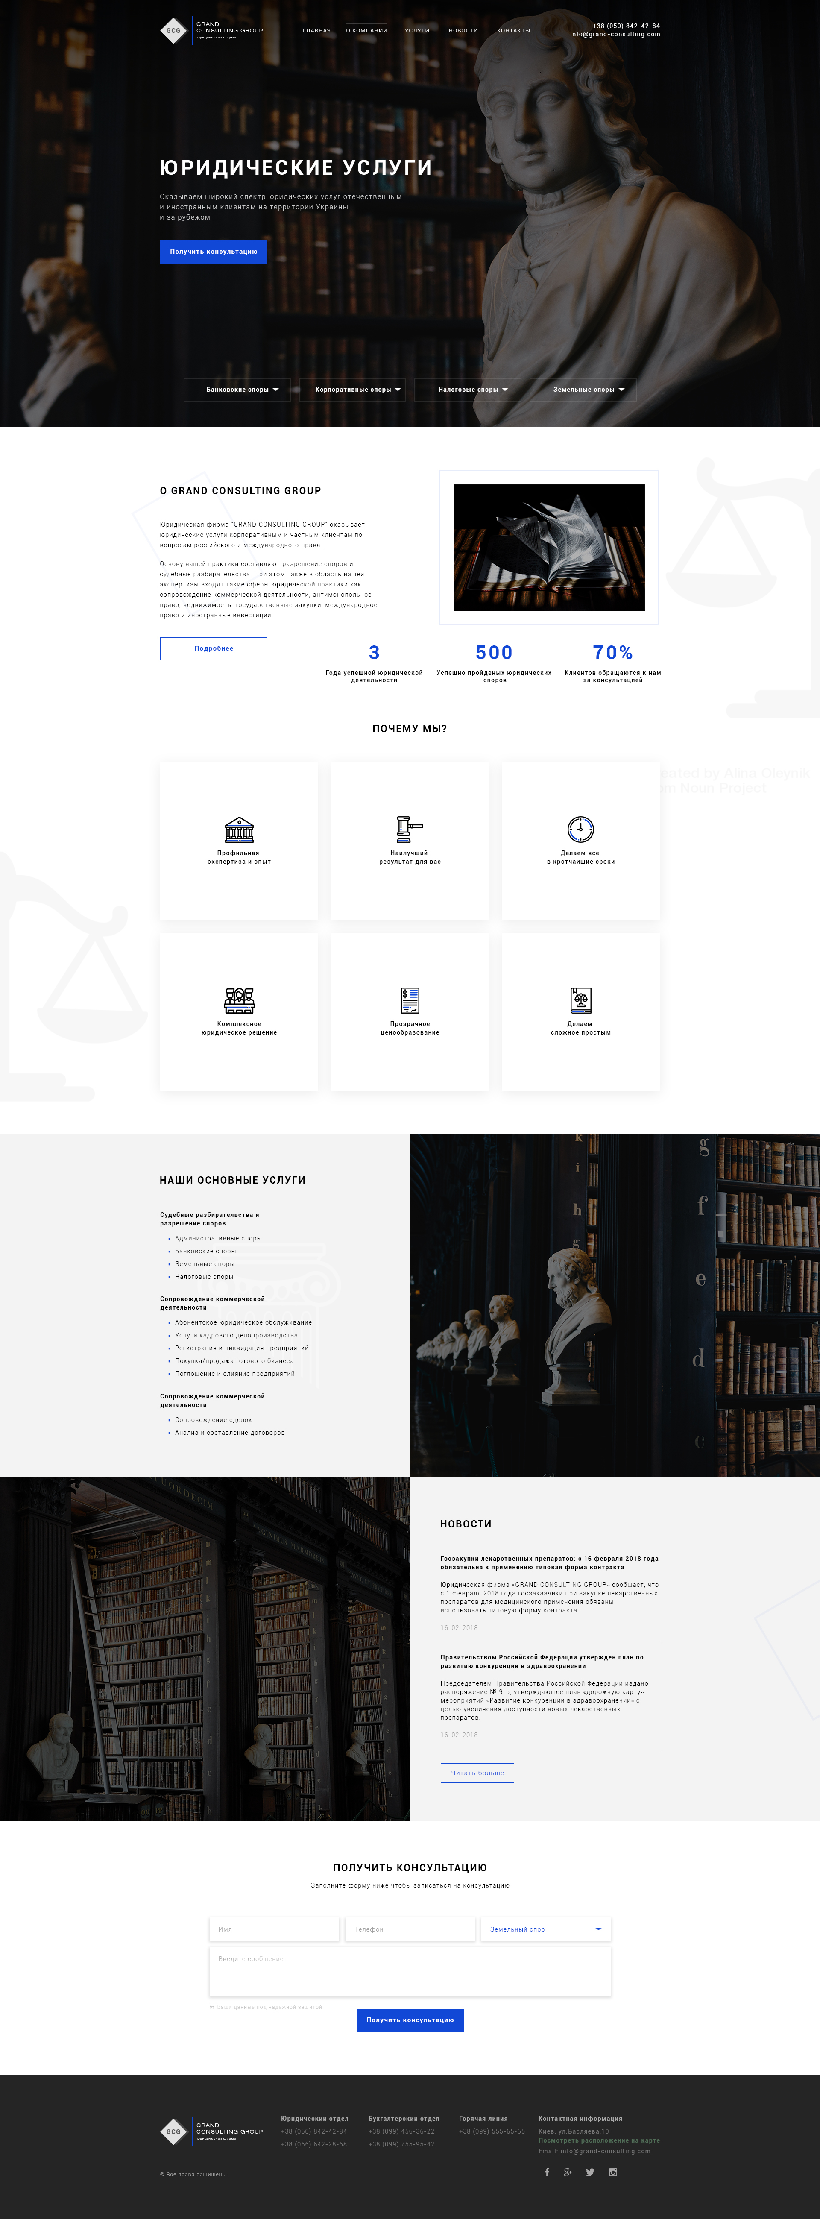
Task: Open the Налоговые споры dropdown
Action: click(468, 390)
